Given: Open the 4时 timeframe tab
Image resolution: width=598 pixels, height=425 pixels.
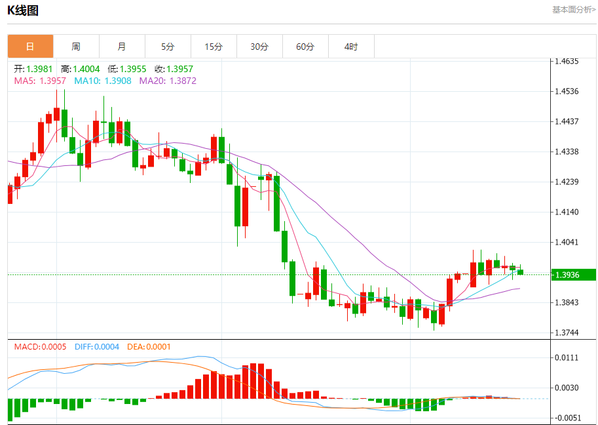Looking at the screenshot, I should 351,47.
